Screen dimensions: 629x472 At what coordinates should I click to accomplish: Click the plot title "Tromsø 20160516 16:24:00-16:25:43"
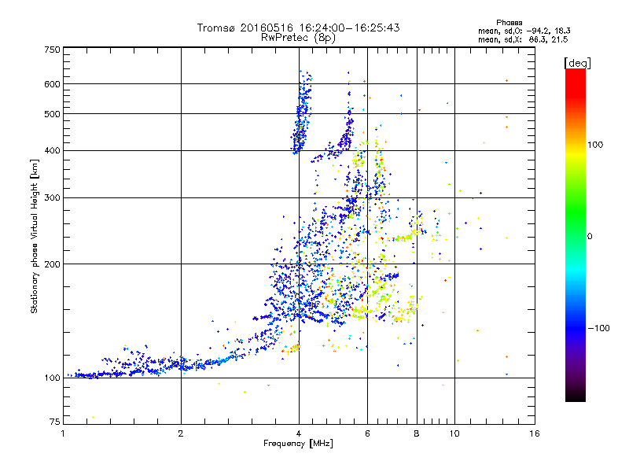point(299,28)
